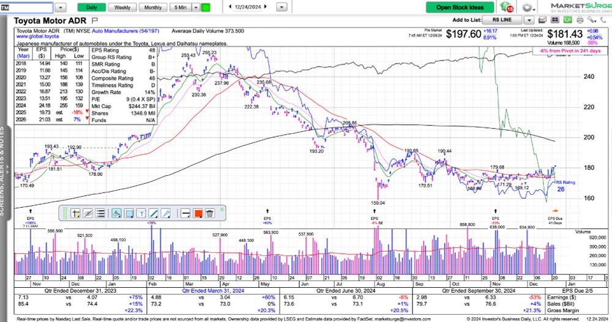Screen dimensions: 612x322
Task: Click the last price $181.43
Action: click(x=565, y=34)
